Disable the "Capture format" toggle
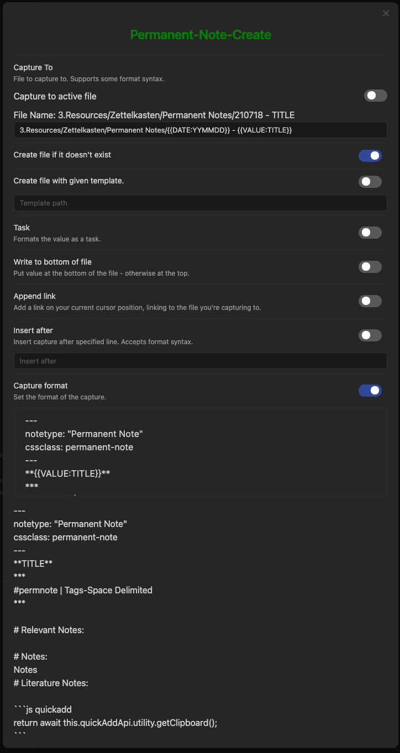400x753 pixels. click(370, 391)
